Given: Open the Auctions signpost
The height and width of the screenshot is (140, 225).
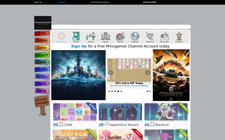Looking at the screenshot, I should (x=42, y=76).
